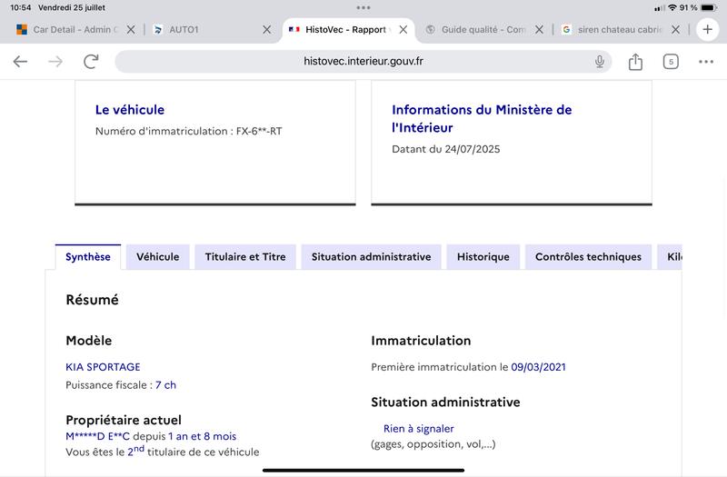Viewport: 727px width, 477px height.
Task: Tap the battery indicator in status bar
Action: (710, 8)
